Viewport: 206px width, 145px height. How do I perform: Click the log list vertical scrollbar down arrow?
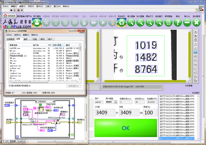(198, 139)
